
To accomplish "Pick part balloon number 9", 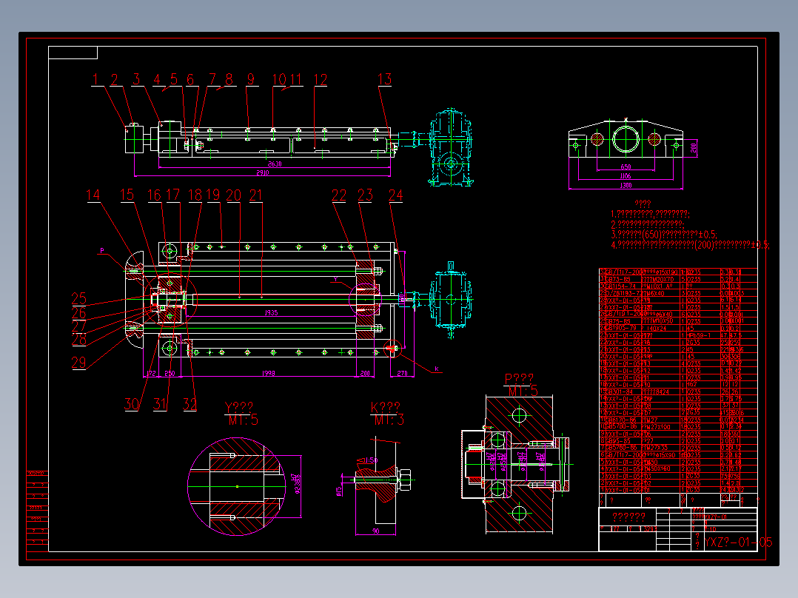I will coord(250,79).
